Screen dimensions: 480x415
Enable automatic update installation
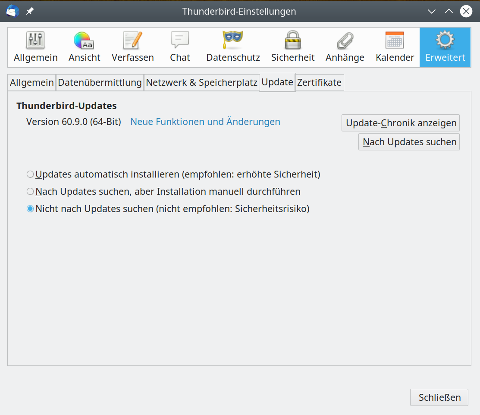pos(30,174)
